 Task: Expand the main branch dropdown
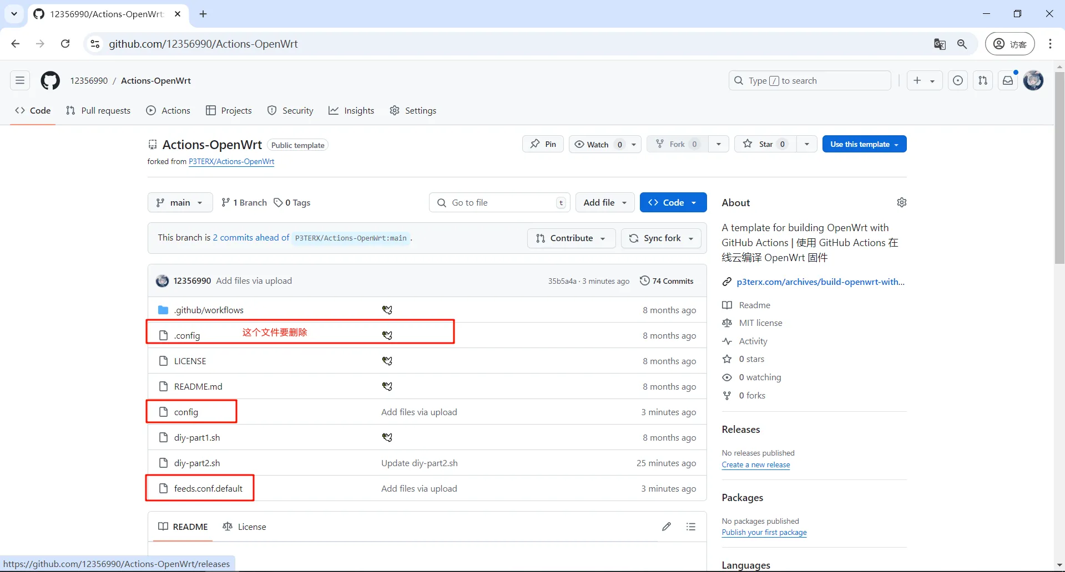(x=180, y=202)
